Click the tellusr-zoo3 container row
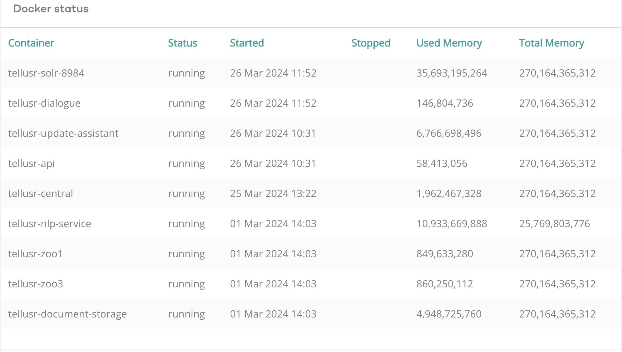The width and height of the screenshot is (622, 352). (x=35, y=284)
